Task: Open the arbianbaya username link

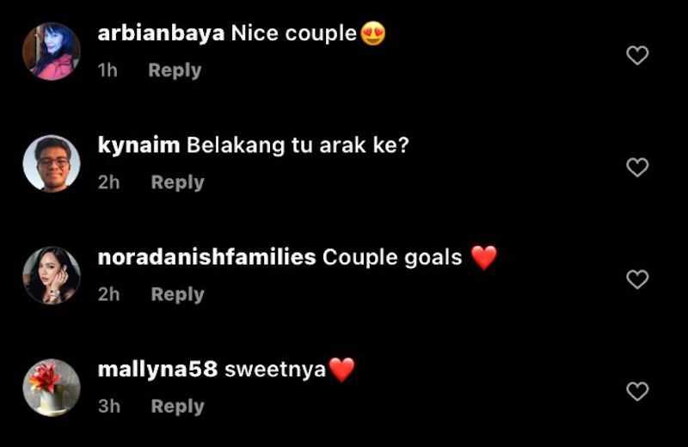Action: 161,34
